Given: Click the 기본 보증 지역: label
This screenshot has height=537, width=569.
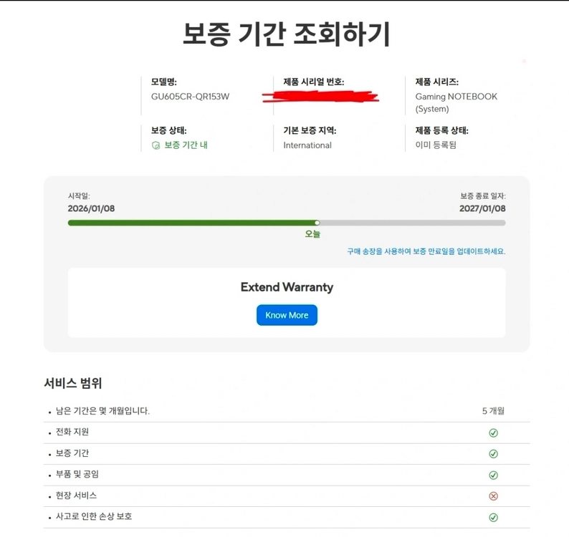Looking at the screenshot, I should [x=310, y=130].
